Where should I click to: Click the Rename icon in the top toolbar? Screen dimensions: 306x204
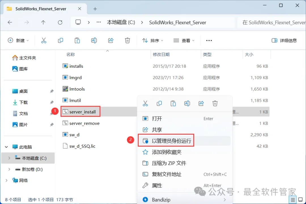94,40
